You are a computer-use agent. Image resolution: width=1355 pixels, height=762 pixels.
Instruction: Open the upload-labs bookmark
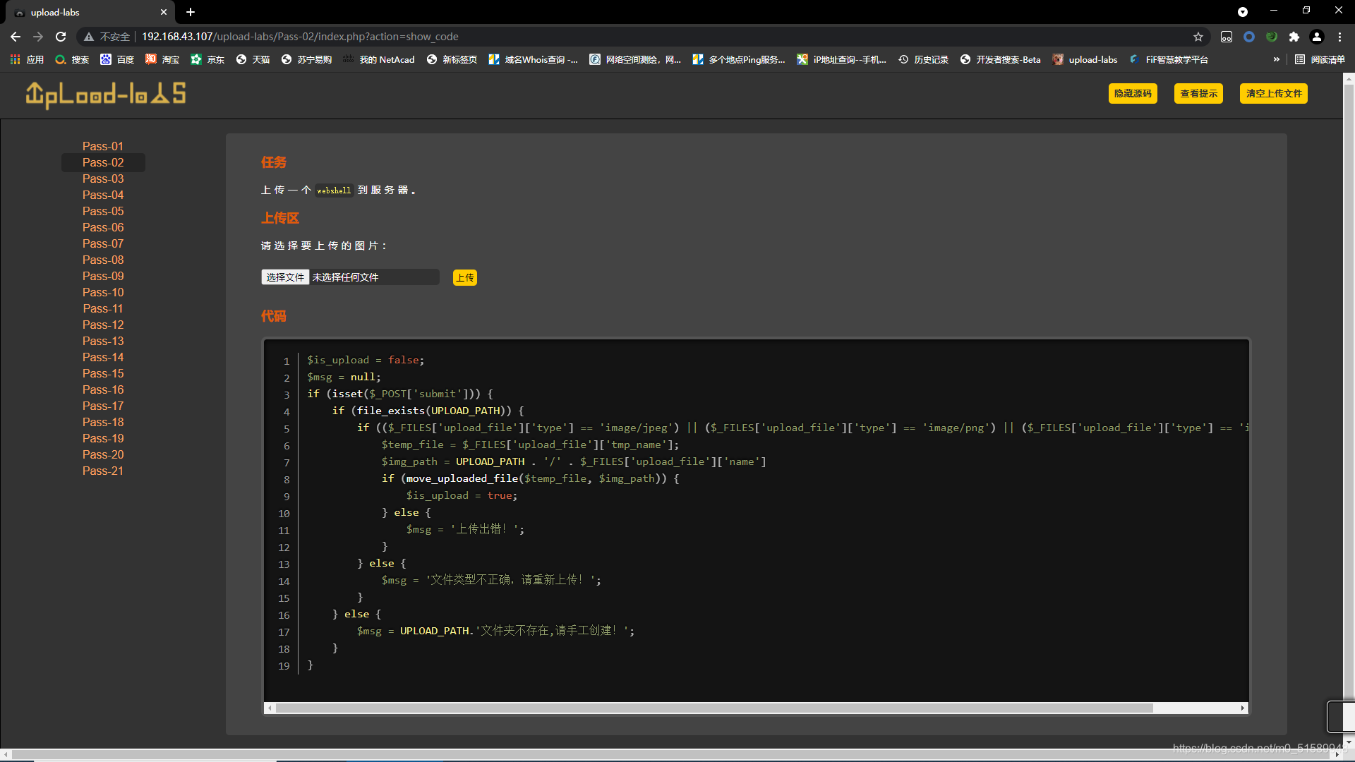[x=1085, y=59]
